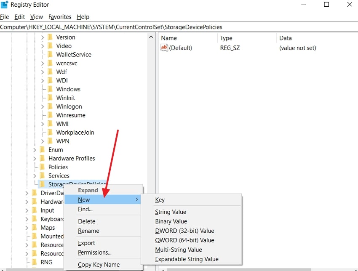Open the View menu
Screen dimensions: 358x271
[37, 17]
